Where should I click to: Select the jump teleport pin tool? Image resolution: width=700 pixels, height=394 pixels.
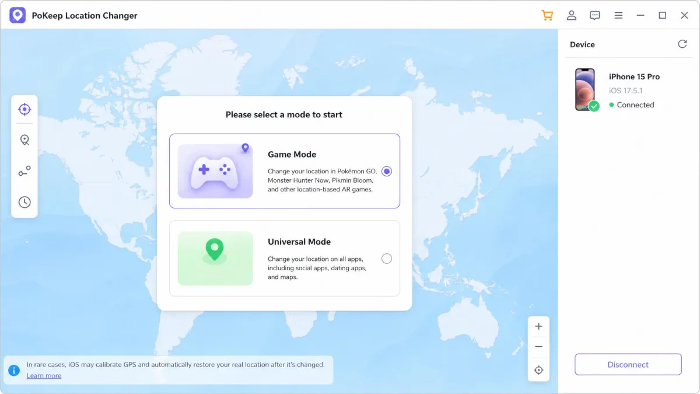point(24,140)
